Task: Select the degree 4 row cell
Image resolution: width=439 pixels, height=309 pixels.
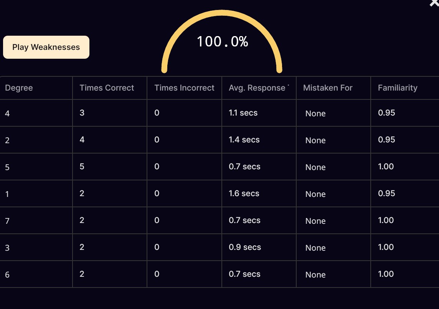Action: [x=36, y=113]
